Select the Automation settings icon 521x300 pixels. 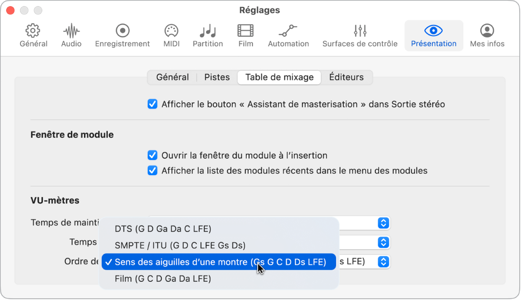coord(288,35)
